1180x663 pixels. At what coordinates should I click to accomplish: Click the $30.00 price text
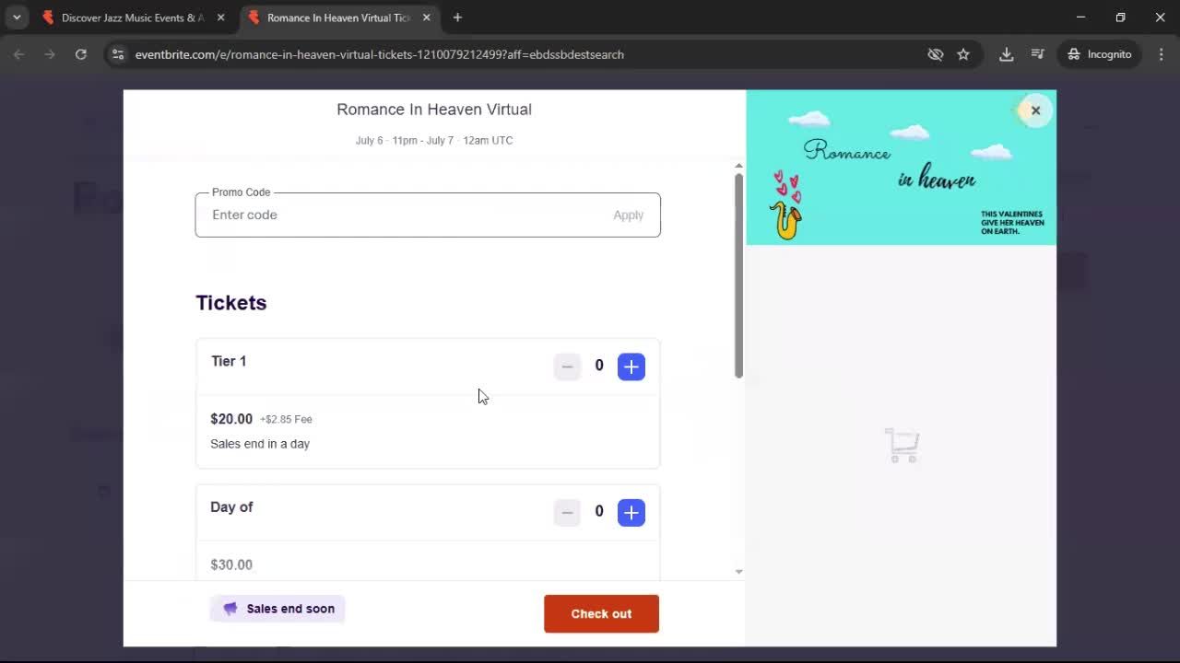coord(231,564)
